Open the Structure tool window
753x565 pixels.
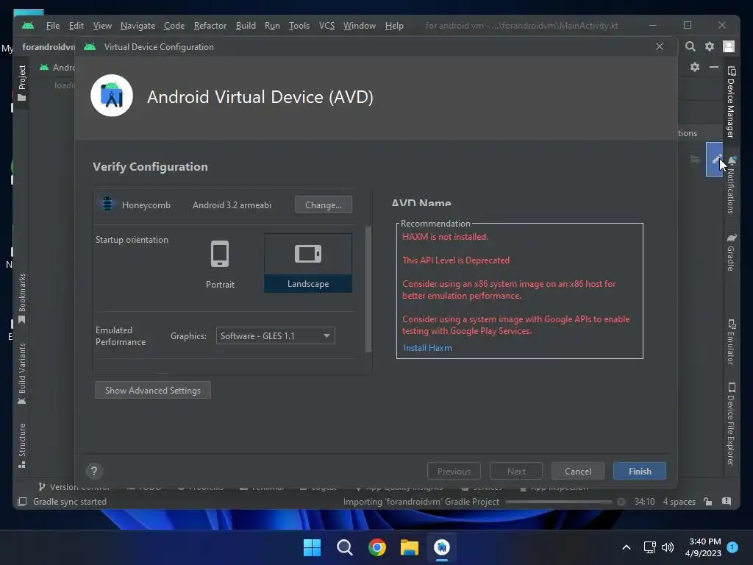click(21, 445)
